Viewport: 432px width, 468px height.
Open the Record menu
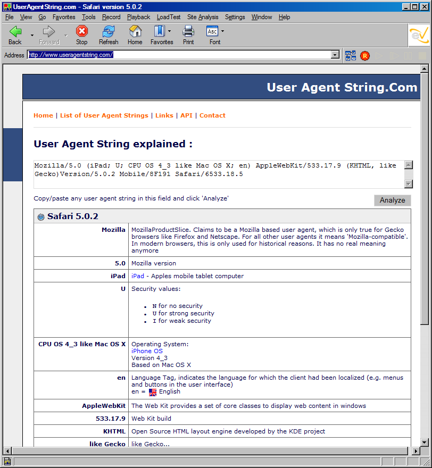click(111, 17)
